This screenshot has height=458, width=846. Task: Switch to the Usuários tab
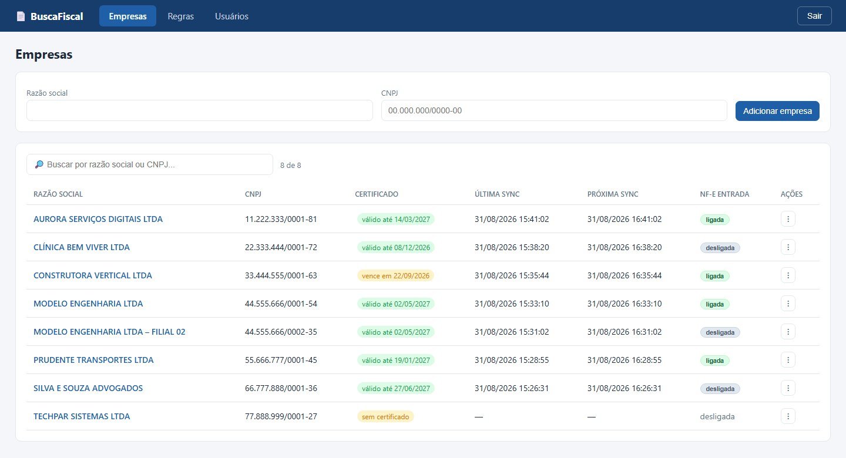[x=231, y=16]
